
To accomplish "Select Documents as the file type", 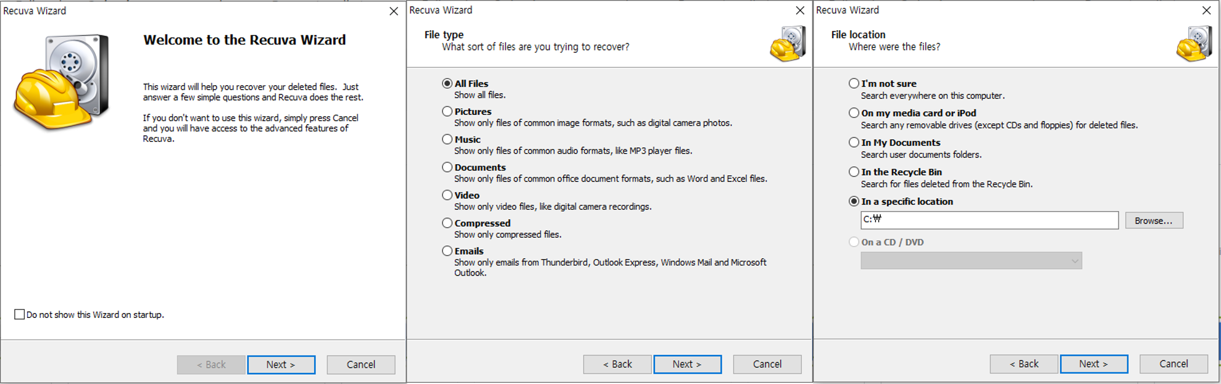I will [448, 167].
